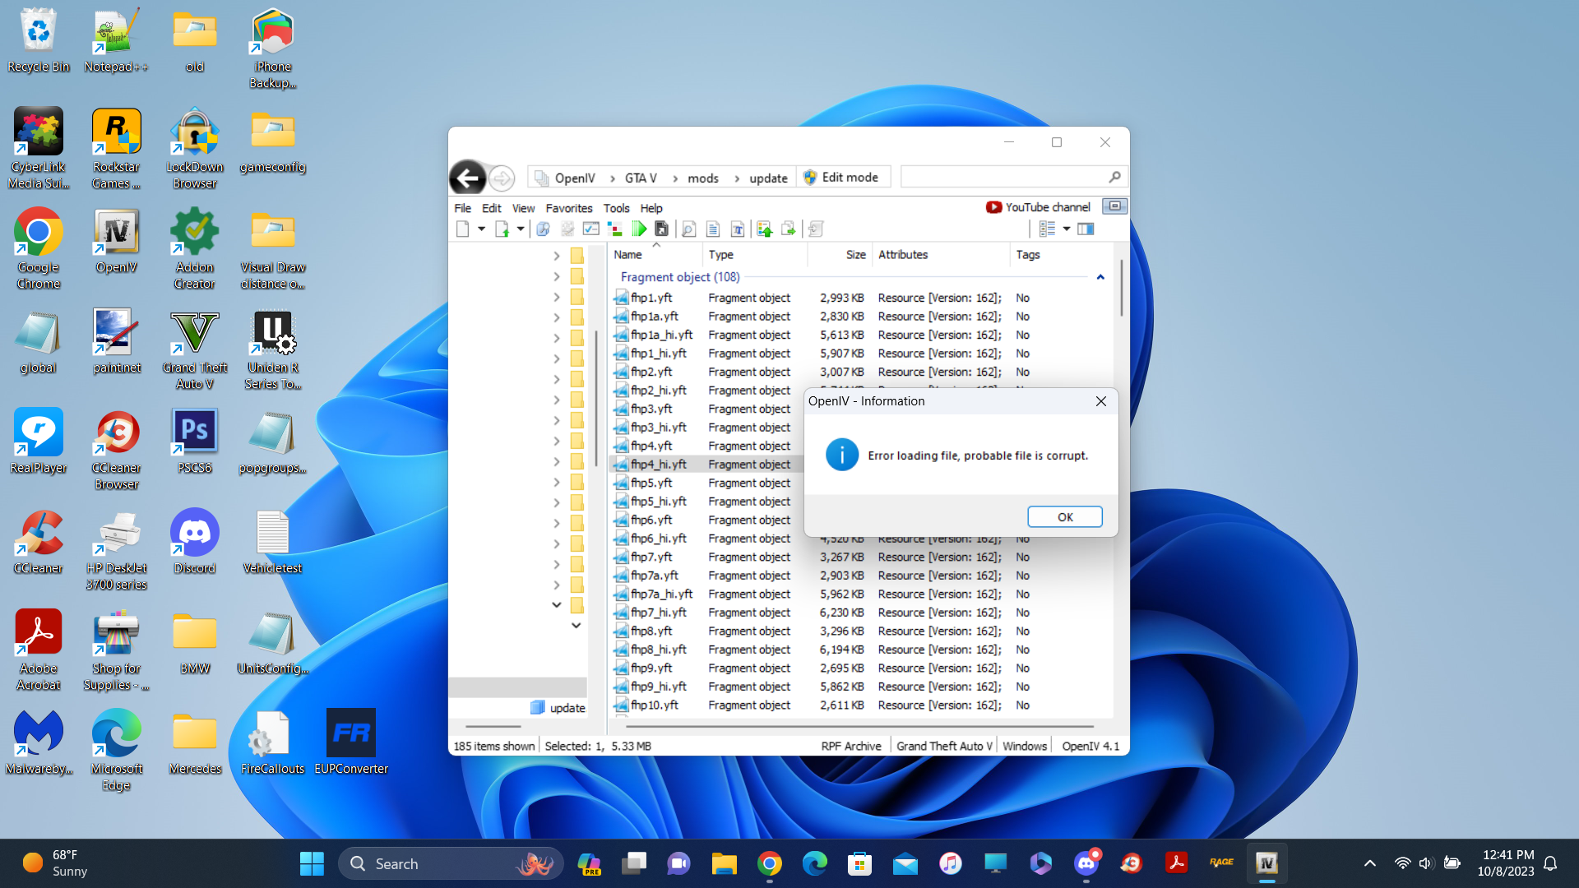Screen dimensions: 1579x888
Task: Open Discord from the taskbar
Action: click(x=1086, y=863)
